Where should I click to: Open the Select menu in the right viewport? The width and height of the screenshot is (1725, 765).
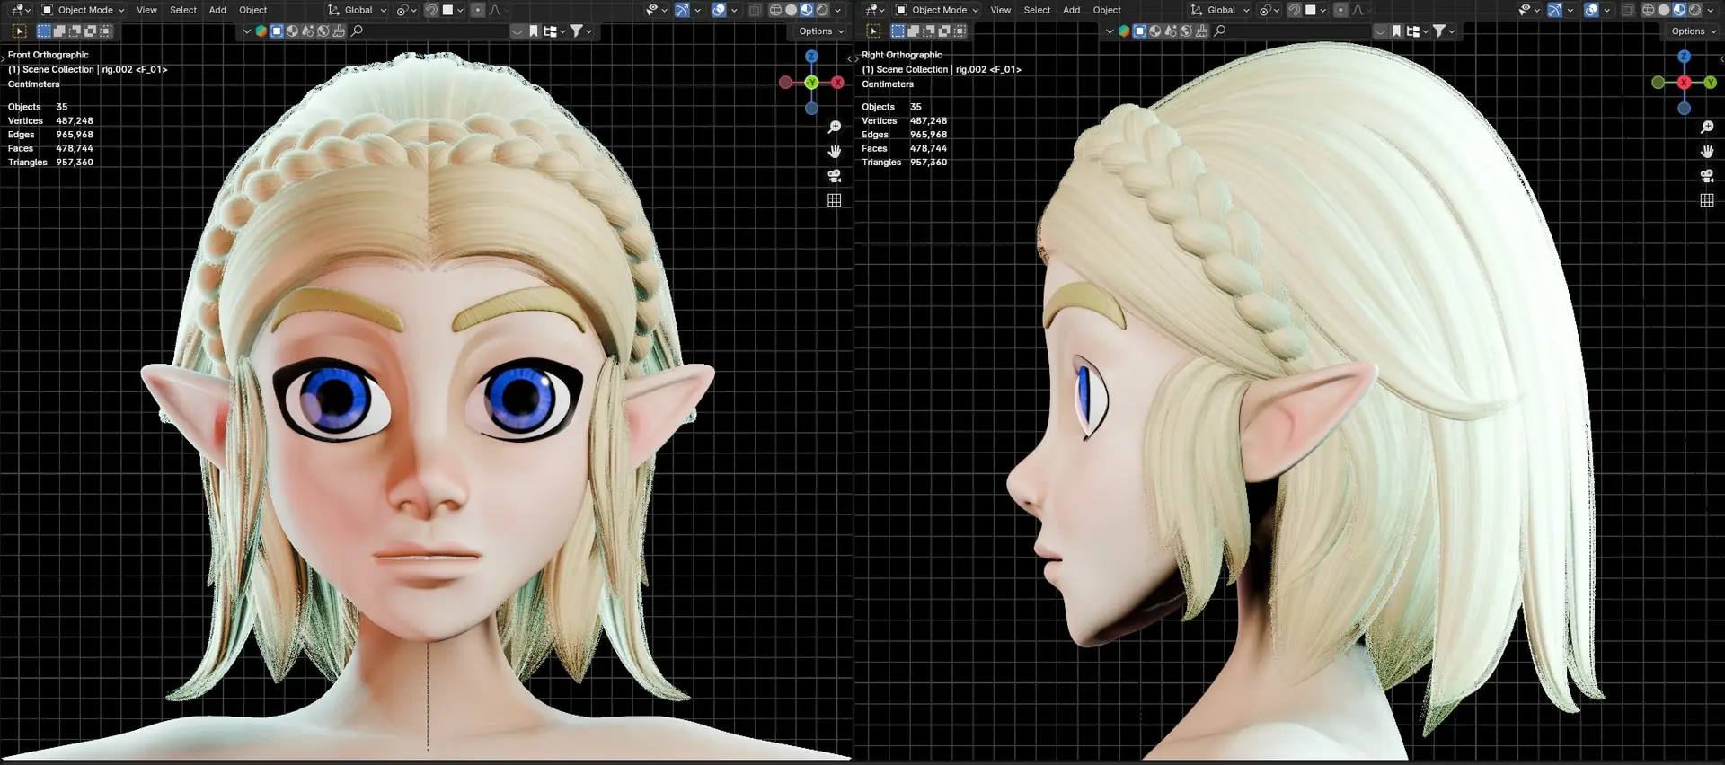(1037, 10)
